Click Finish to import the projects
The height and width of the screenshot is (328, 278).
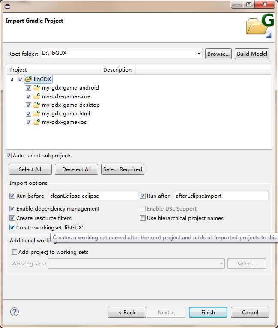[x=208, y=312]
